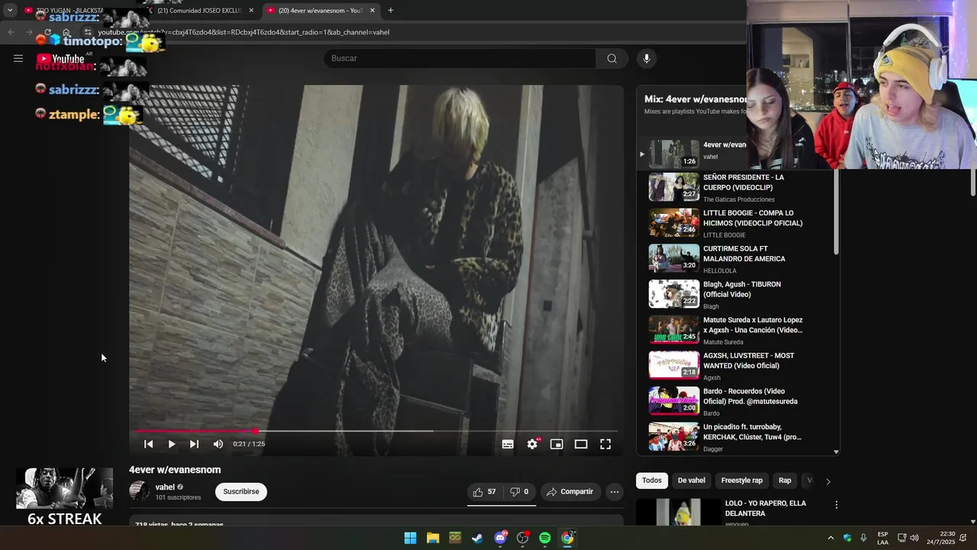
Task: Open File Explorer from taskbar
Action: [x=433, y=538]
